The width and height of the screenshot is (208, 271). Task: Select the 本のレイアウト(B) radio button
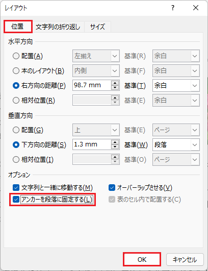(x=16, y=71)
